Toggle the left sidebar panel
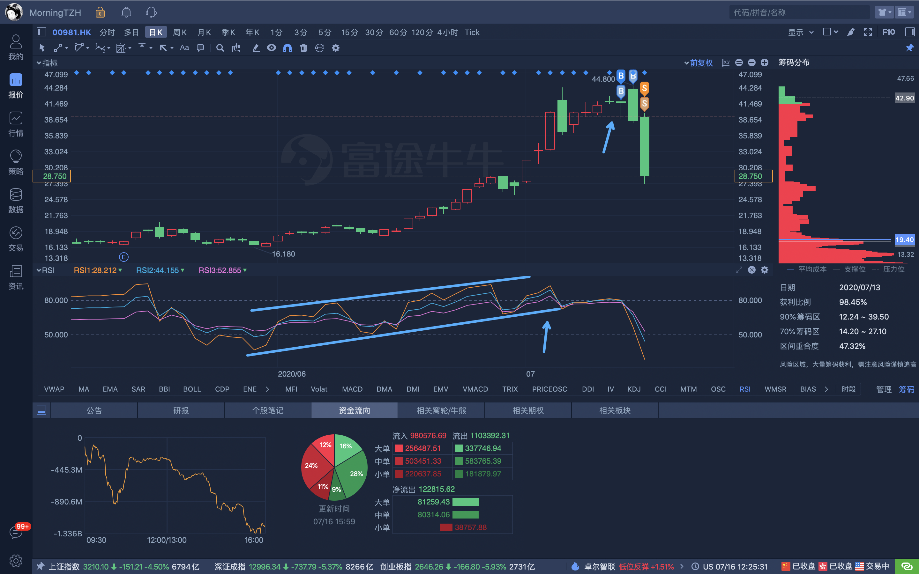Image resolution: width=919 pixels, height=574 pixels. (x=41, y=32)
